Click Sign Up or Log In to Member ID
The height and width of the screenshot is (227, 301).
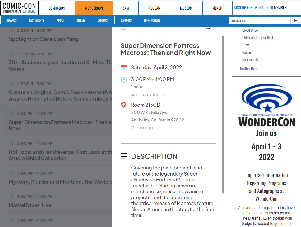(x=262, y=8)
